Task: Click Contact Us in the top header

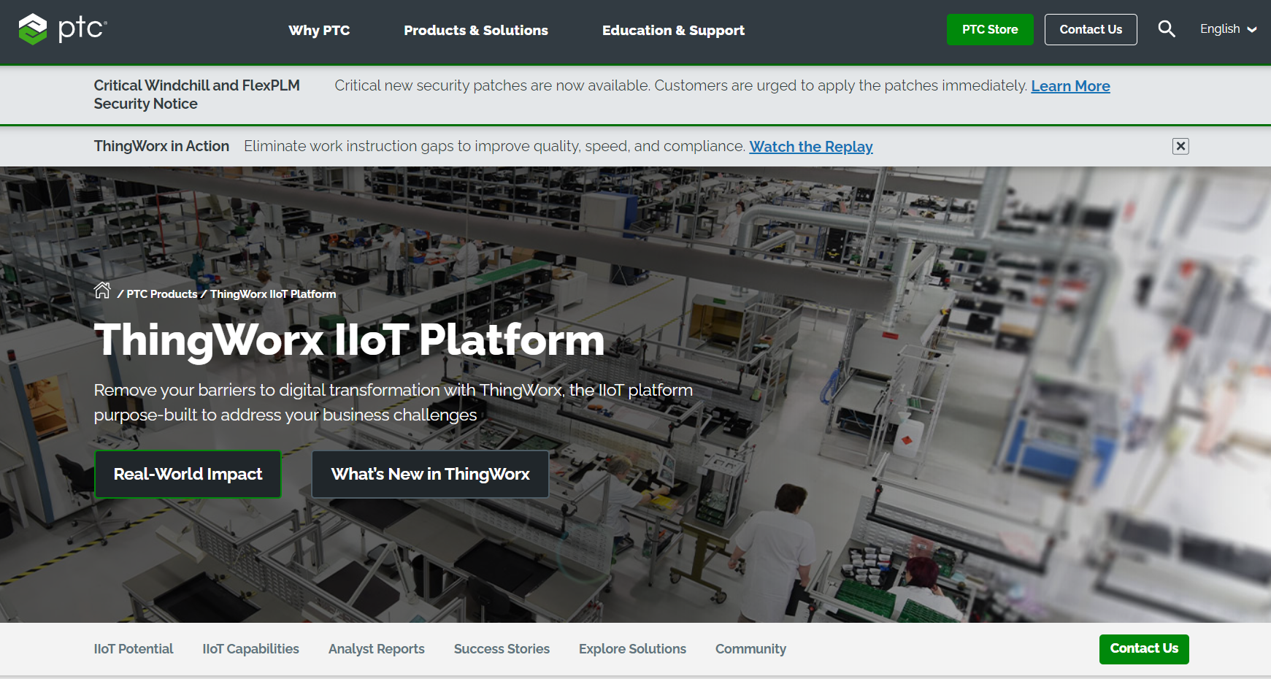Action: (x=1091, y=29)
